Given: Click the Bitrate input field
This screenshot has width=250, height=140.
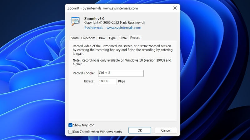Looking at the screenshot, I should coord(107,82).
